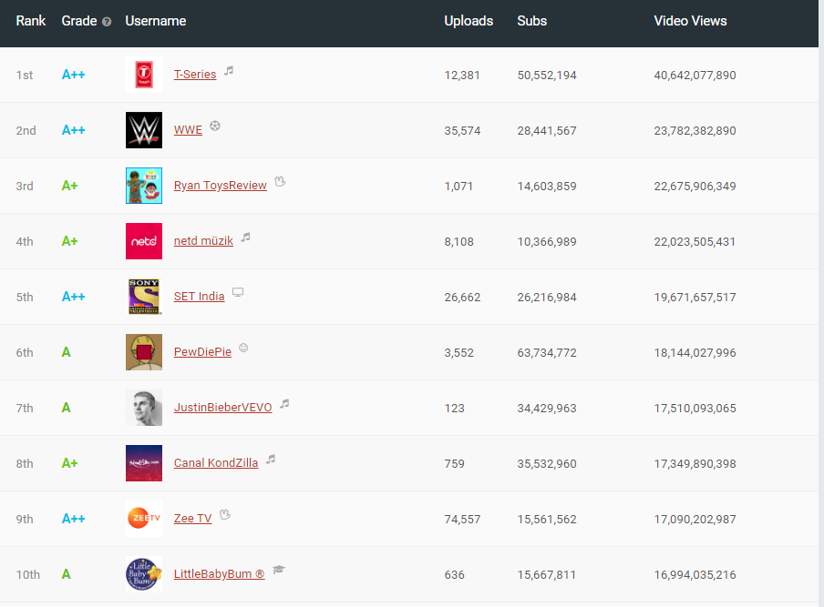Screen dimensions: 824x607
Task: Select subs value 50,552,194
Action: pos(547,75)
